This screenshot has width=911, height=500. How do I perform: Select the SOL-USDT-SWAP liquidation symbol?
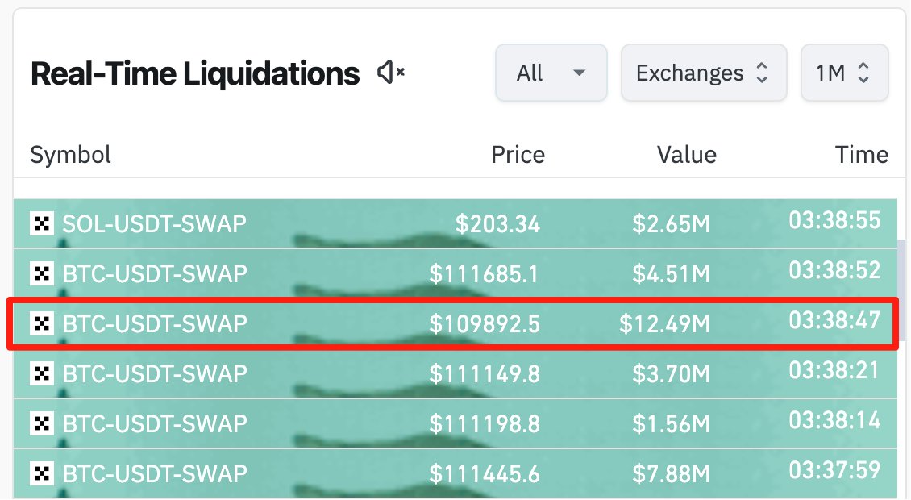[x=155, y=224]
